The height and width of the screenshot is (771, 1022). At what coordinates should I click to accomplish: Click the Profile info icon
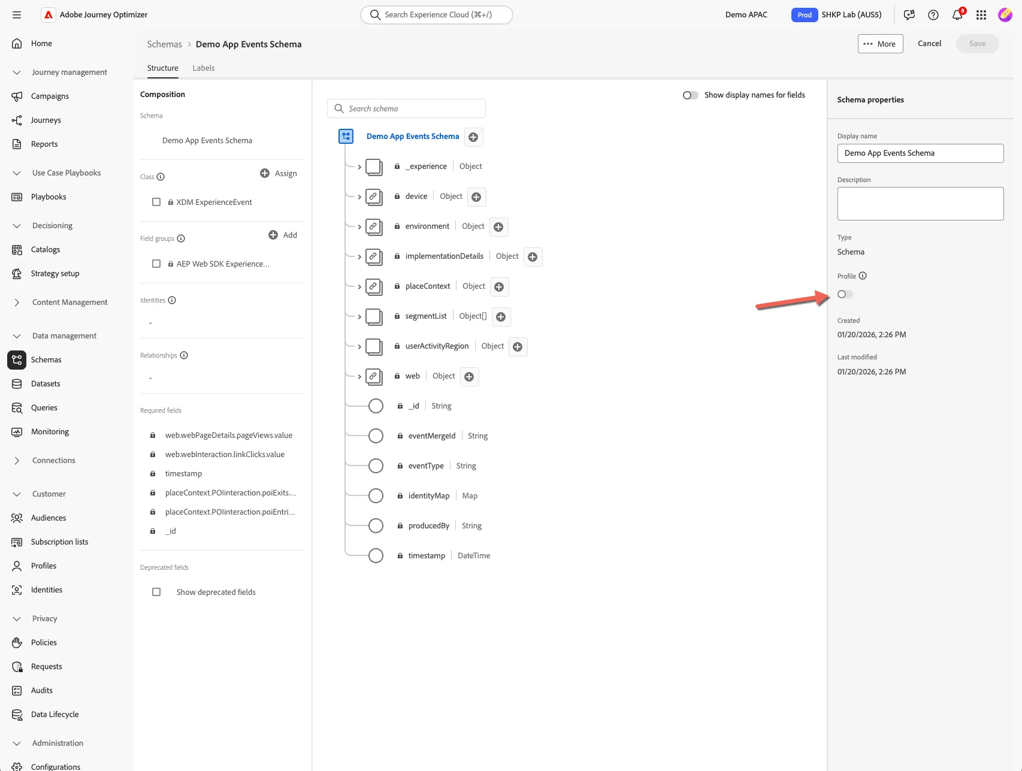pyautogui.click(x=863, y=276)
